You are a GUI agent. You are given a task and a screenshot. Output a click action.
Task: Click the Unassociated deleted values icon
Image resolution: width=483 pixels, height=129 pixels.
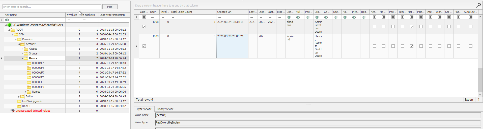[13, 111]
